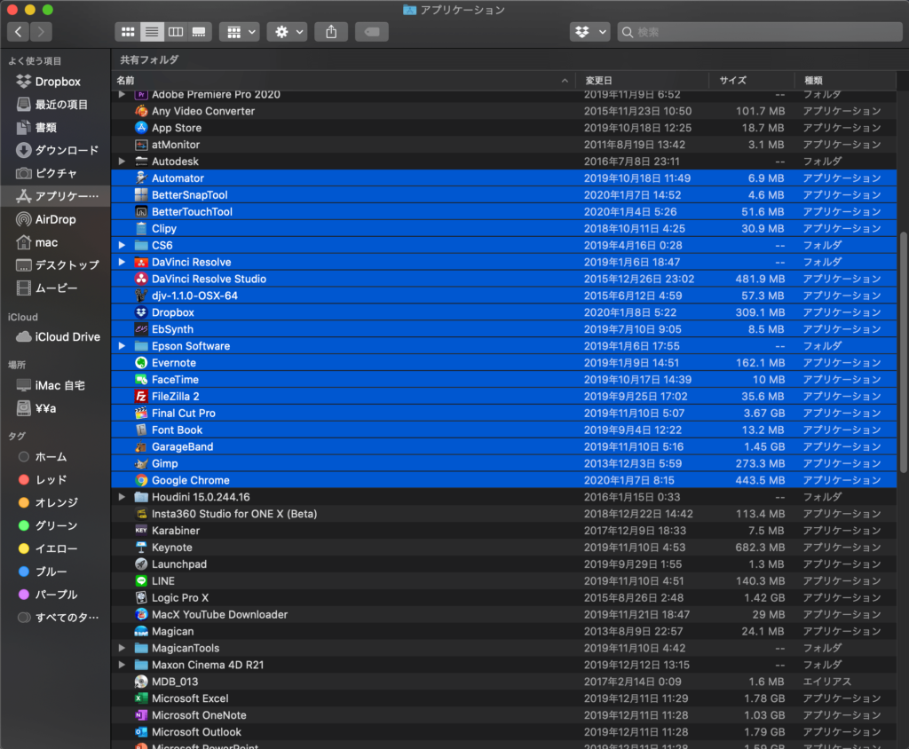Expand the Houdini 15.0.244.16 folder
The width and height of the screenshot is (909, 749).
122,497
